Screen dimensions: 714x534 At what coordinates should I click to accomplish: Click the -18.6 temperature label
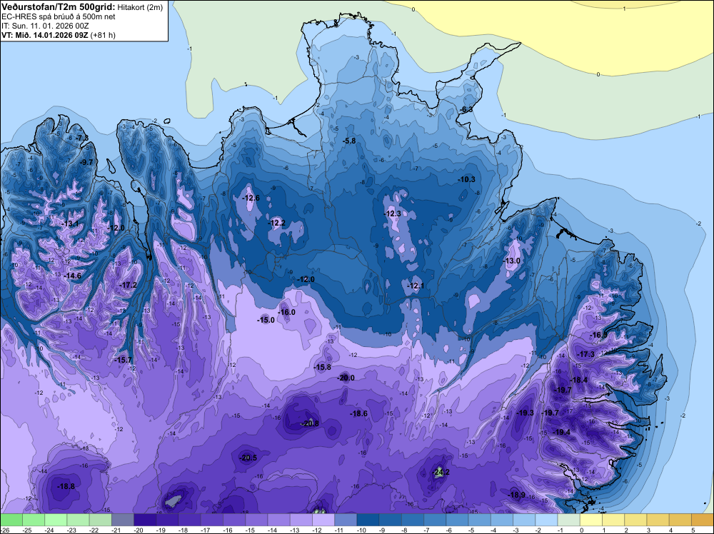(x=359, y=413)
